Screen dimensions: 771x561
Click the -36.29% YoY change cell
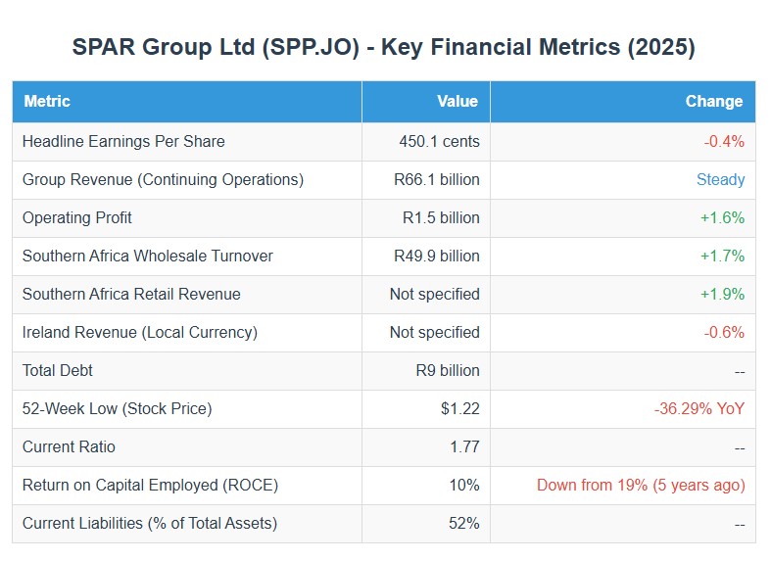click(x=699, y=408)
